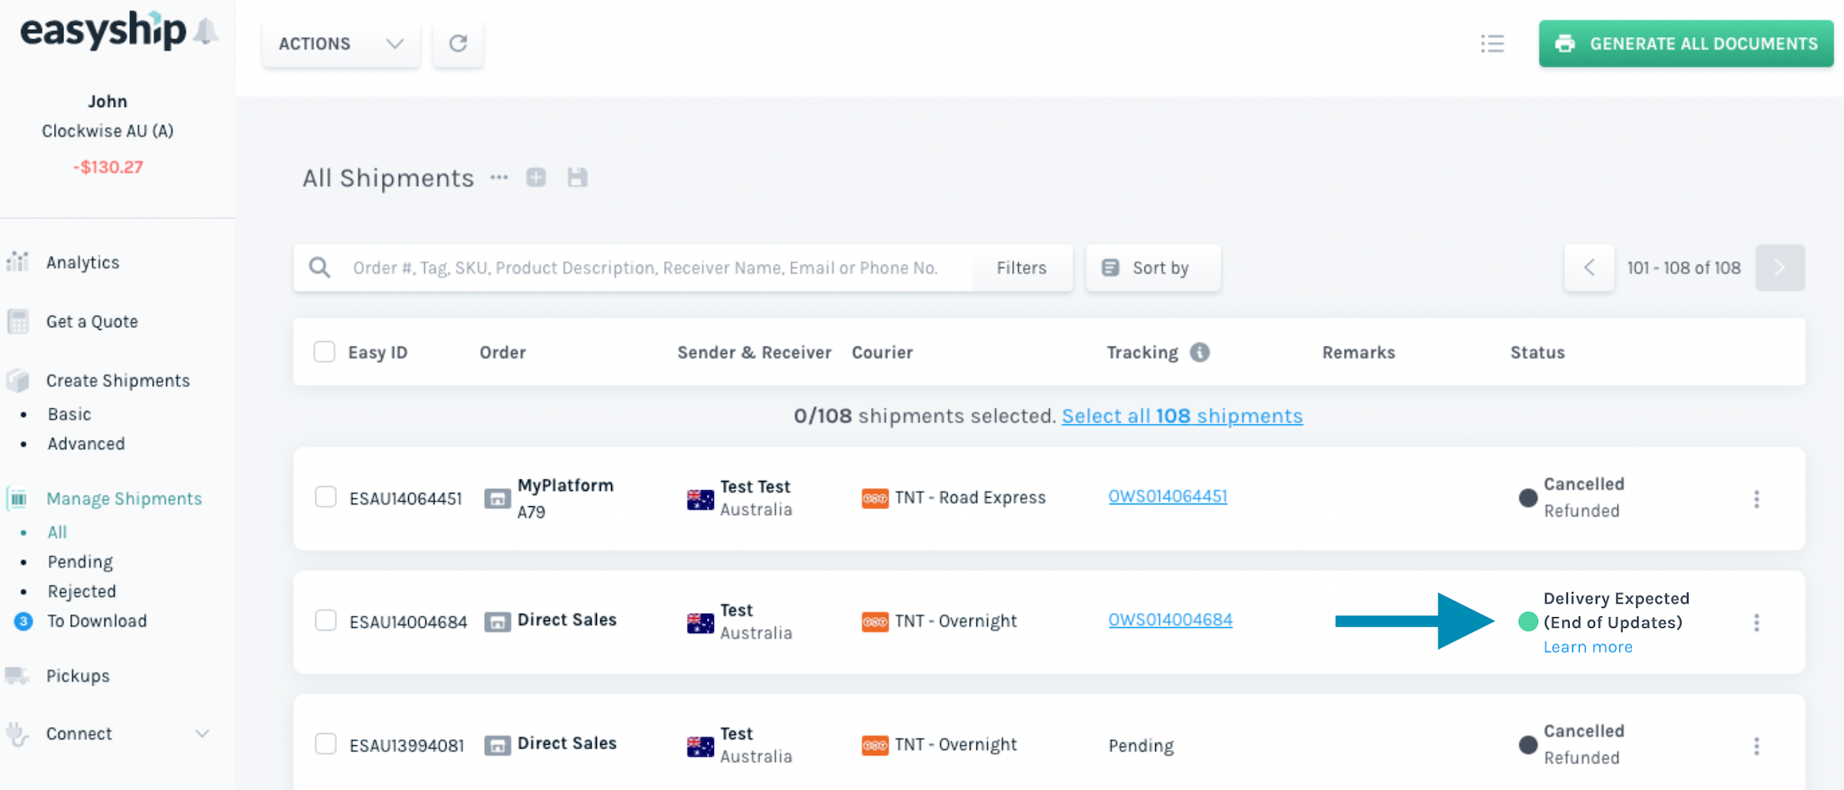Click the Filters button

coord(1021,267)
